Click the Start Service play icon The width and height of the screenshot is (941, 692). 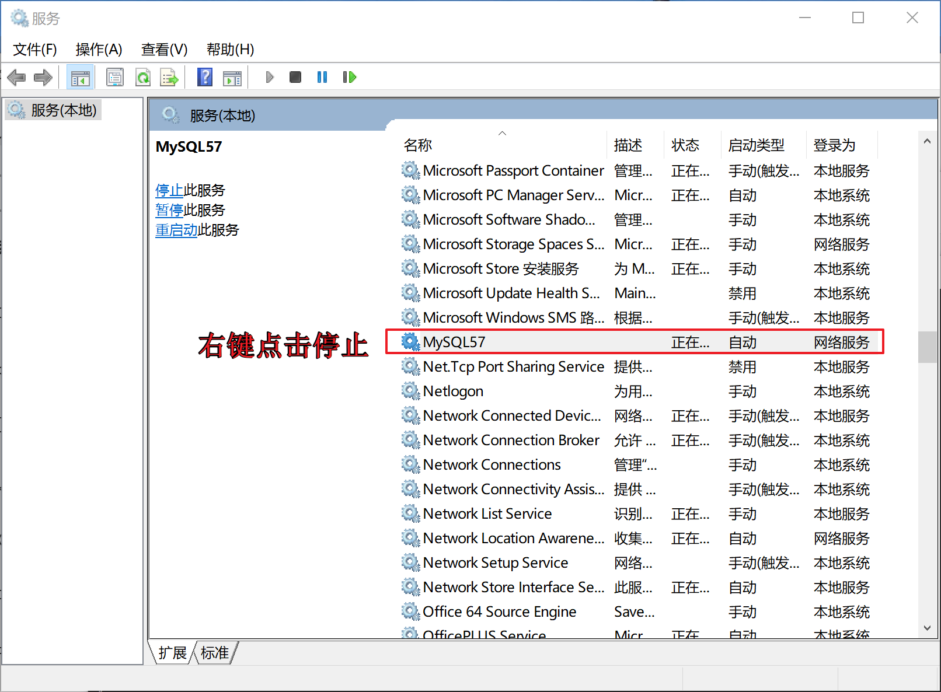(269, 77)
